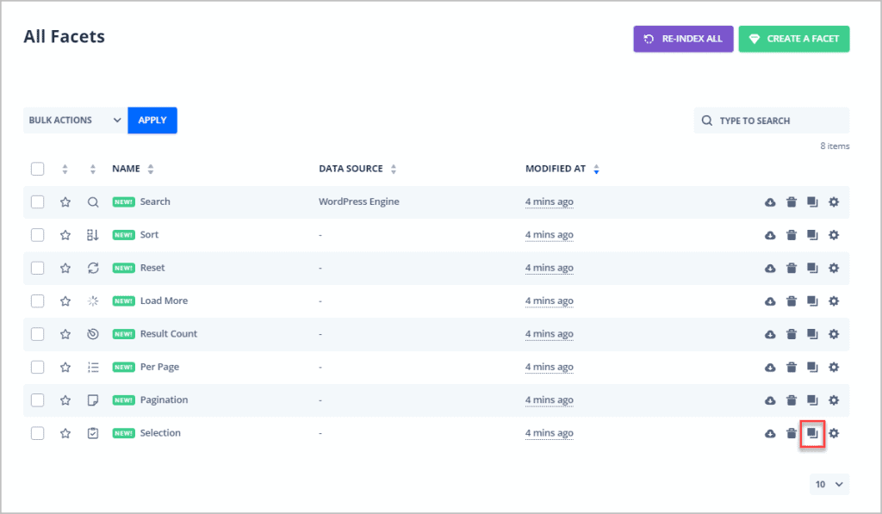Screen dimensions: 882x514
Task: Select the Pagination row checkbox
Action: [x=38, y=400]
